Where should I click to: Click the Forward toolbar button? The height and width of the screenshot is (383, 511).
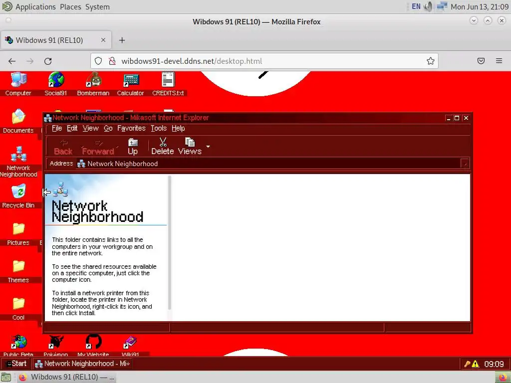98,147
